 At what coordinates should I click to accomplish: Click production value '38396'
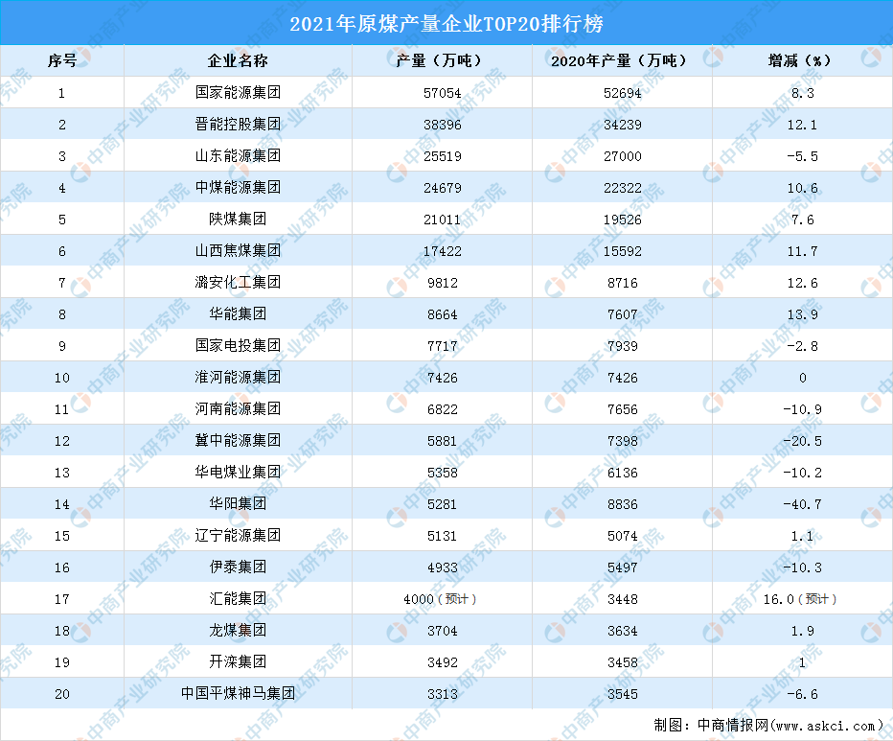coord(442,125)
